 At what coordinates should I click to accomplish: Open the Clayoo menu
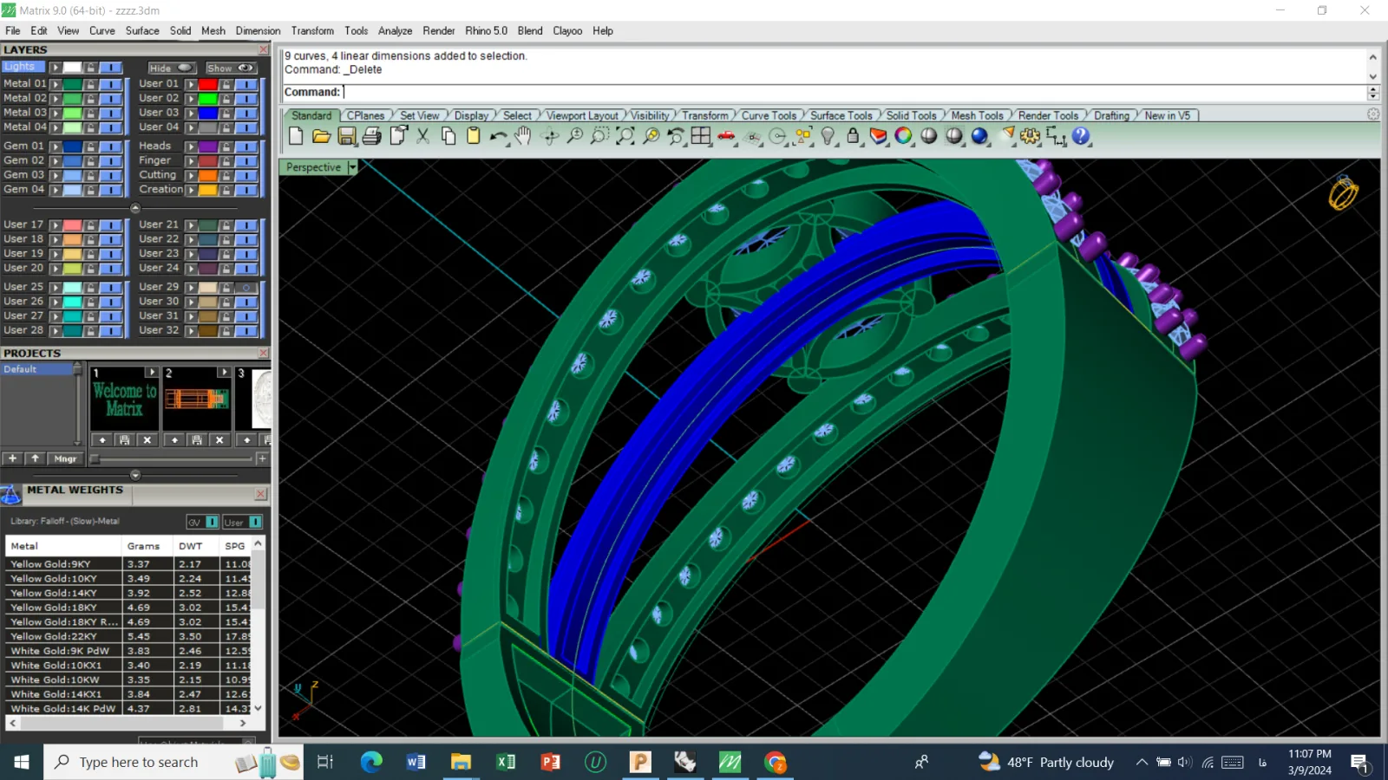(567, 30)
